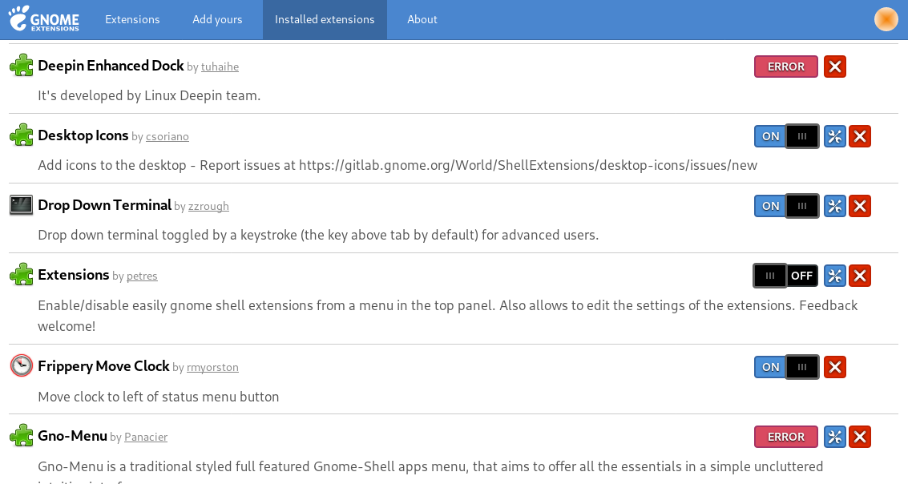Click the ERROR button next to Gno-Menu
The image size is (908, 484).
click(785, 437)
